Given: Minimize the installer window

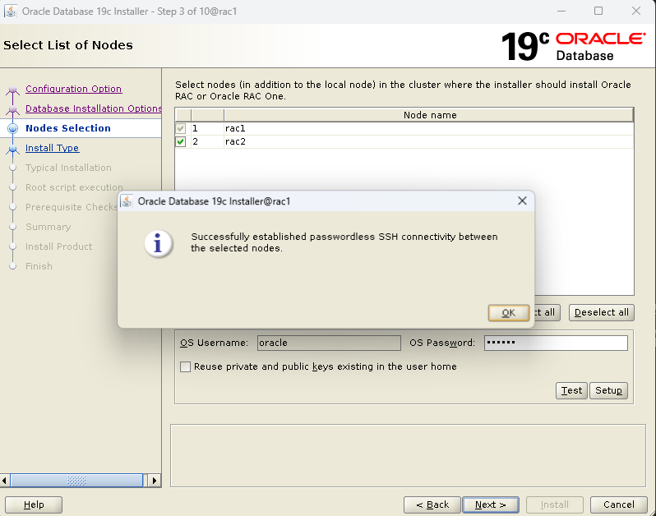Looking at the screenshot, I should pyautogui.click(x=561, y=11).
